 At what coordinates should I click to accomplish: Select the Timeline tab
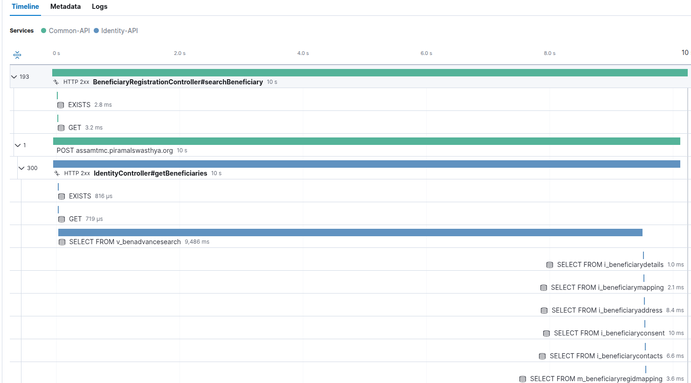pos(25,7)
